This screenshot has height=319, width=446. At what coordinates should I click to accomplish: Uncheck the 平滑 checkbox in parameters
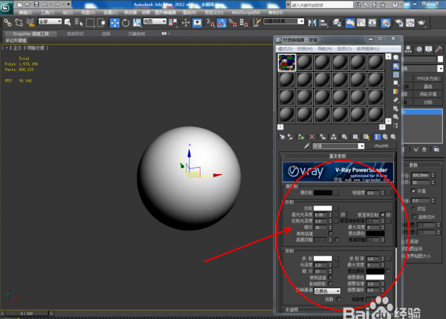pos(413,191)
